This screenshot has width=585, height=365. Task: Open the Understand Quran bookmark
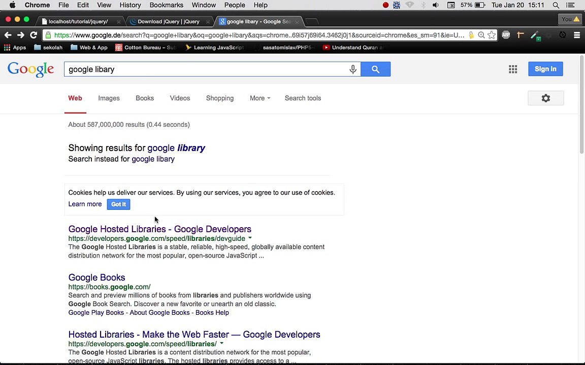(353, 47)
